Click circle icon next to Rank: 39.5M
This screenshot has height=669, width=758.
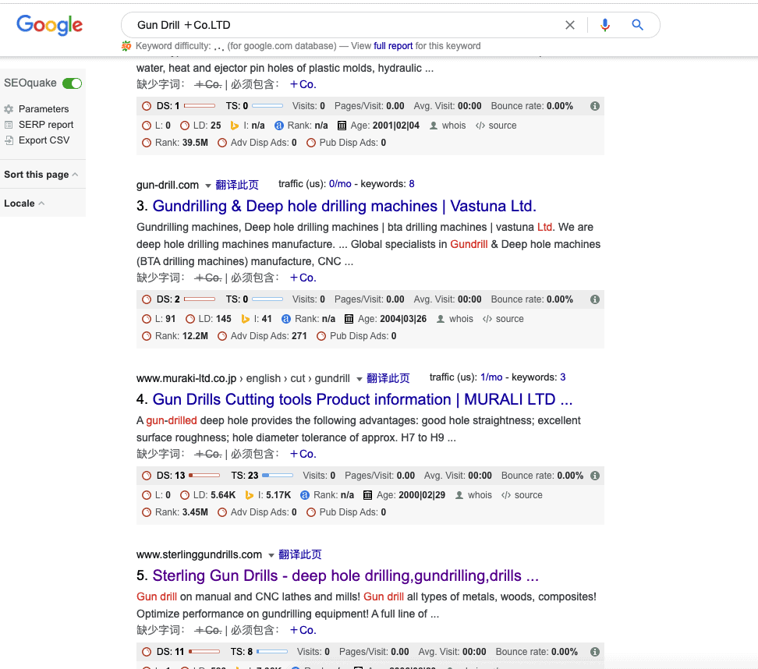click(147, 143)
